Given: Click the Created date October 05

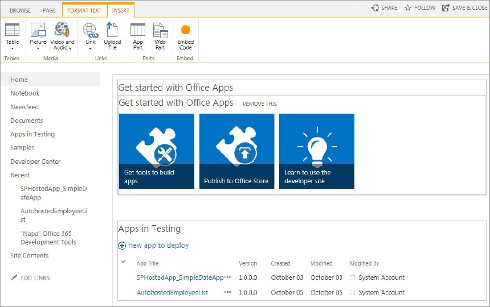Looking at the screenshot, I should pos(287,292).
